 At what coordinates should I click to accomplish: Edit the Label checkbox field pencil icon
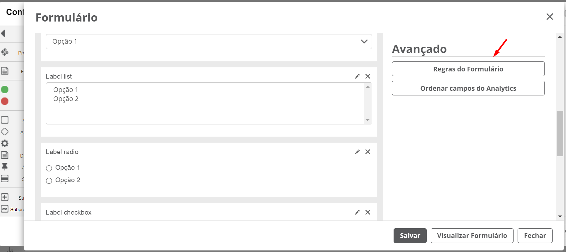click(x=357, y=212)
